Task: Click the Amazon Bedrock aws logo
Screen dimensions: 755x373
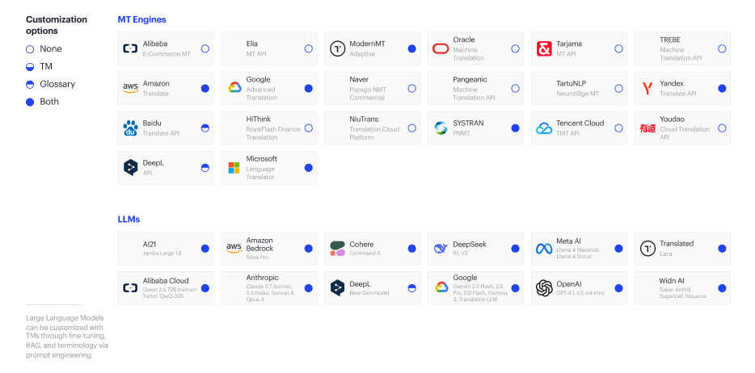Action: [x=234, y=248]
